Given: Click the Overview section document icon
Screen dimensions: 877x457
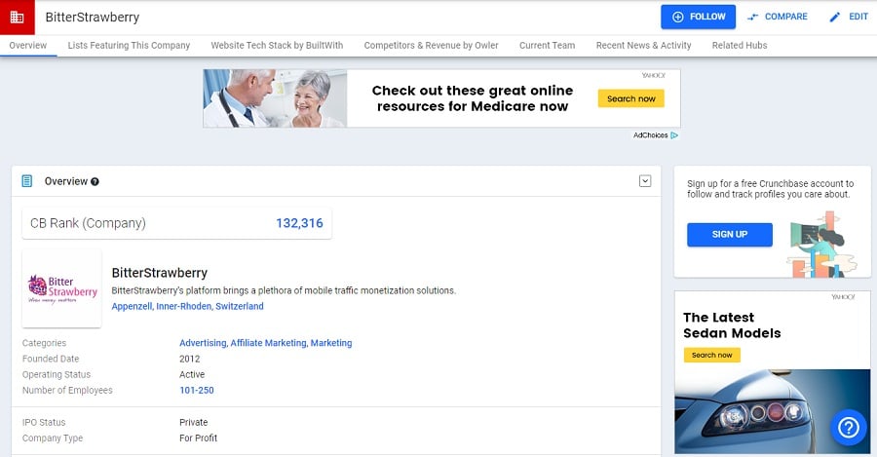Looking at the screenshot, I should [27, 181].
